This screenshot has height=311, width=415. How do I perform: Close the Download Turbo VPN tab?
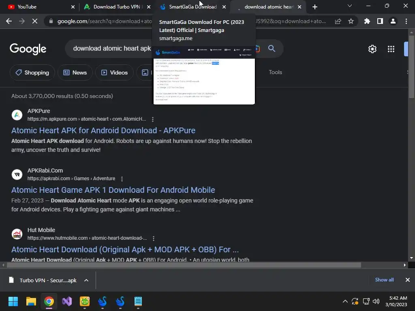click(x=149, y=7)
